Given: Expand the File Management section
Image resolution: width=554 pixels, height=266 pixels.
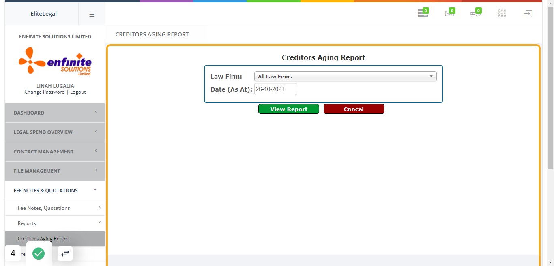Looking at the screenshot, I should [55, 171].
